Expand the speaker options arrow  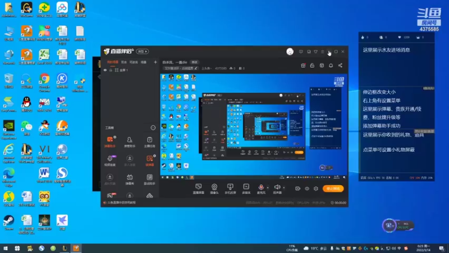[284, 188]
